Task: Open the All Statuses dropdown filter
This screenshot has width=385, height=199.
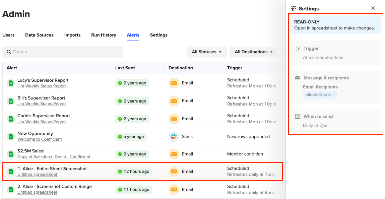Action: coord(206,52)
